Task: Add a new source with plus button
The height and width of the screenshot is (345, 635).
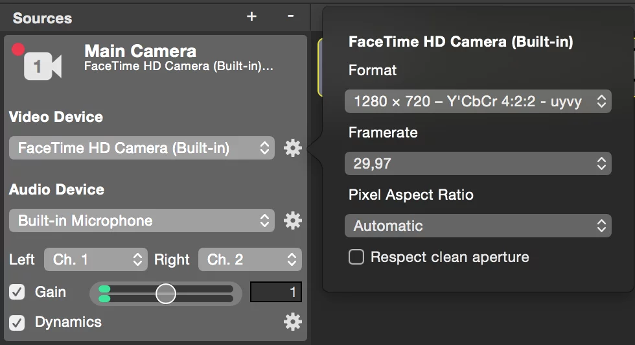Action: point(251,16)
